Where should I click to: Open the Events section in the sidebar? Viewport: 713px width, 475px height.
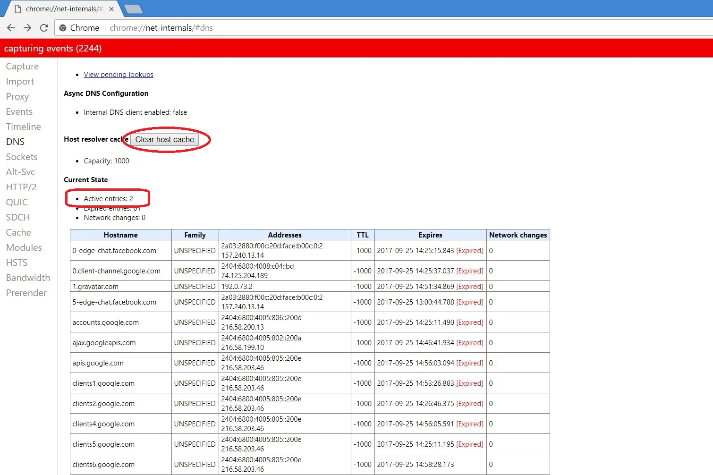click(x=19, y=111)
